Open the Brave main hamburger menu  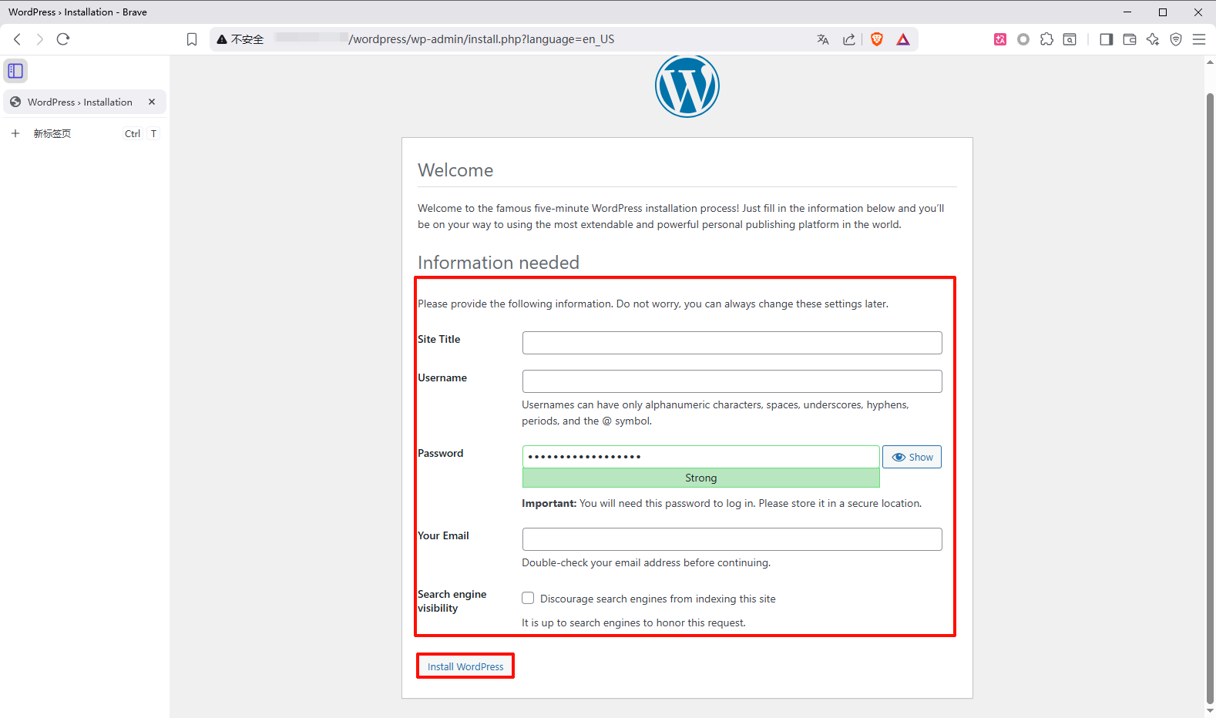[1199, 39]
